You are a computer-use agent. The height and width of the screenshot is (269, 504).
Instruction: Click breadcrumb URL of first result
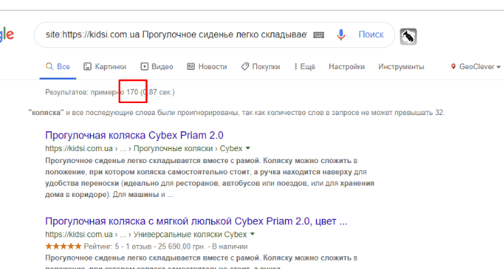144,148
